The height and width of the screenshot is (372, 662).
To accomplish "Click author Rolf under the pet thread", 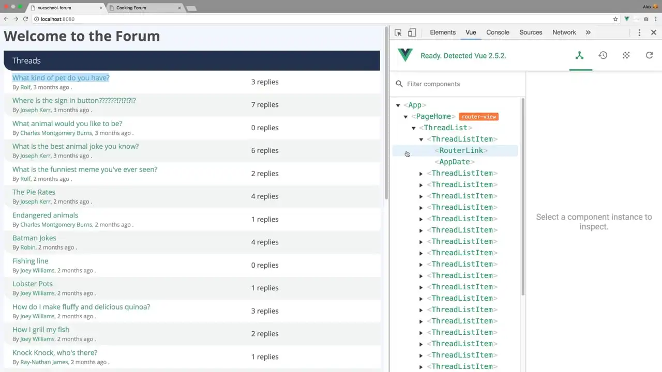I will (x=25, y=87).
